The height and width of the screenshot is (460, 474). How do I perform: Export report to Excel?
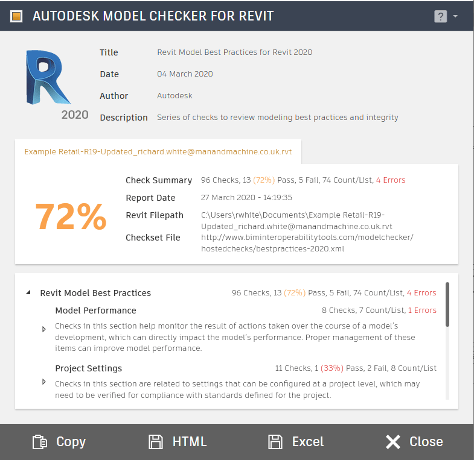tap(296, 442)
